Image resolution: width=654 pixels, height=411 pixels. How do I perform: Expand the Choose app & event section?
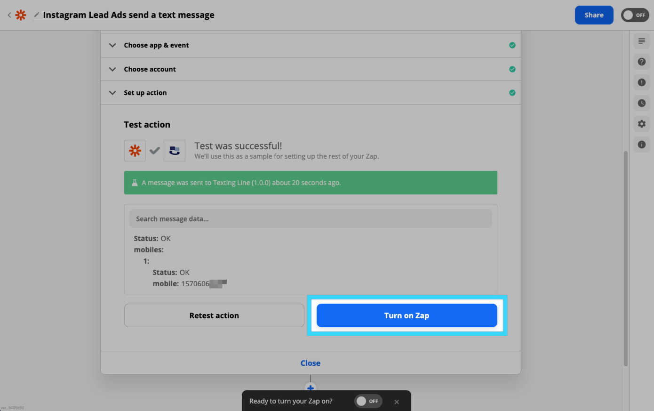coord(311,45)
